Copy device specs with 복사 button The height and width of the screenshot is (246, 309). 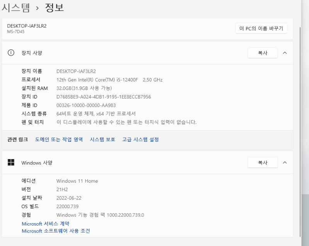(263, 53)
